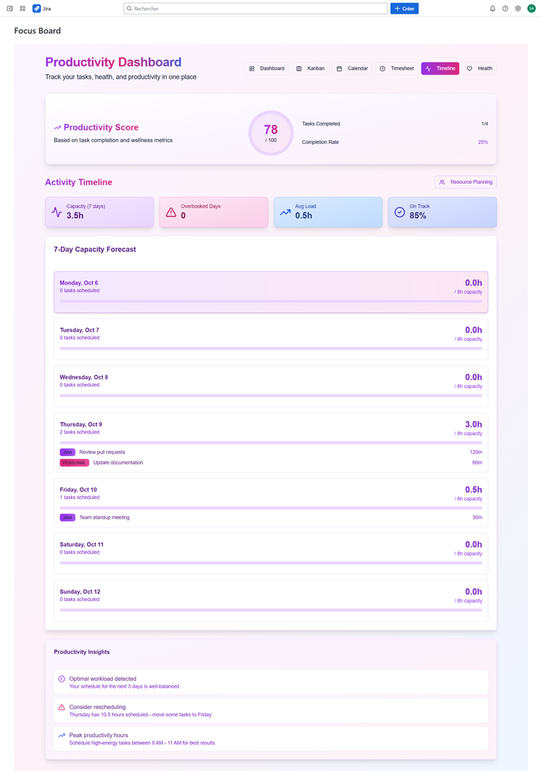Open the Jira app switcher grid icon
The image size is (542, 772).
tap(22, 9)
